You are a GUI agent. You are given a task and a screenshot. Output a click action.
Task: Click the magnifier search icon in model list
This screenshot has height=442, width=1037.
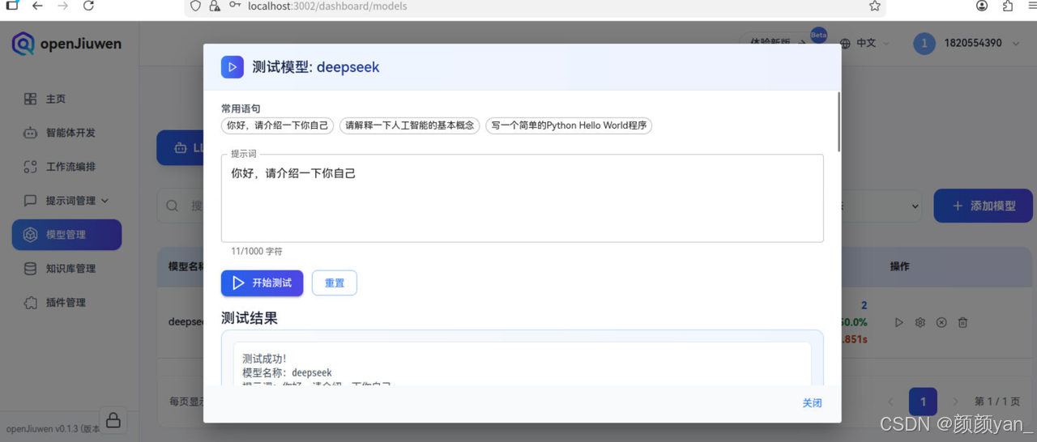(172, 206)
